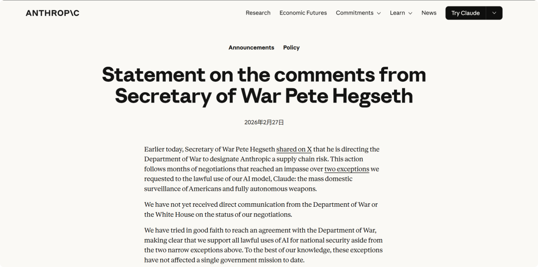Select the Learn nav label
Image resolution: width=538 pixels, height=267 pixels.
(x=397, y=13)
